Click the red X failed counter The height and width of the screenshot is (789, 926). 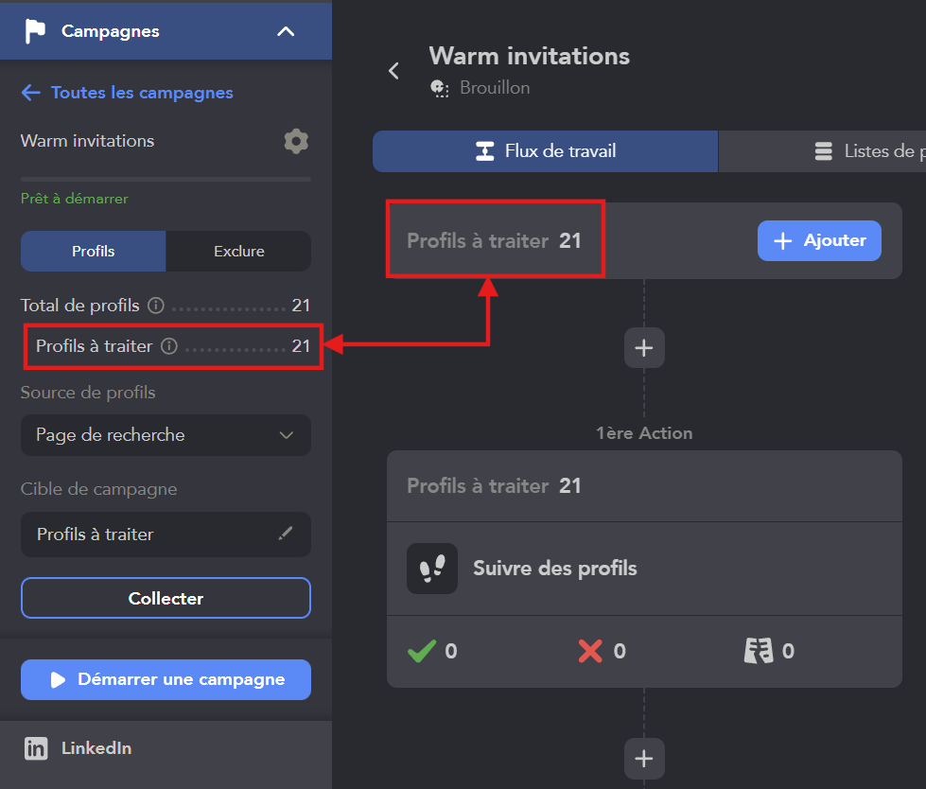(590, 651)
